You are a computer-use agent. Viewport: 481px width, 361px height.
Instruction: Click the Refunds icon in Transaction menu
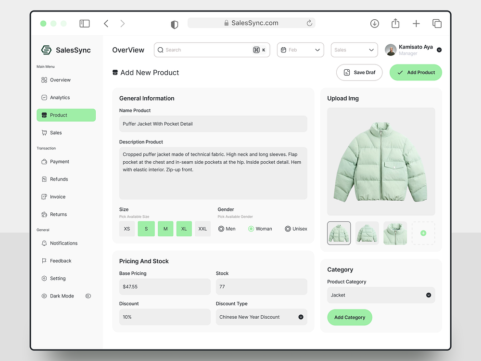[43, 179]
